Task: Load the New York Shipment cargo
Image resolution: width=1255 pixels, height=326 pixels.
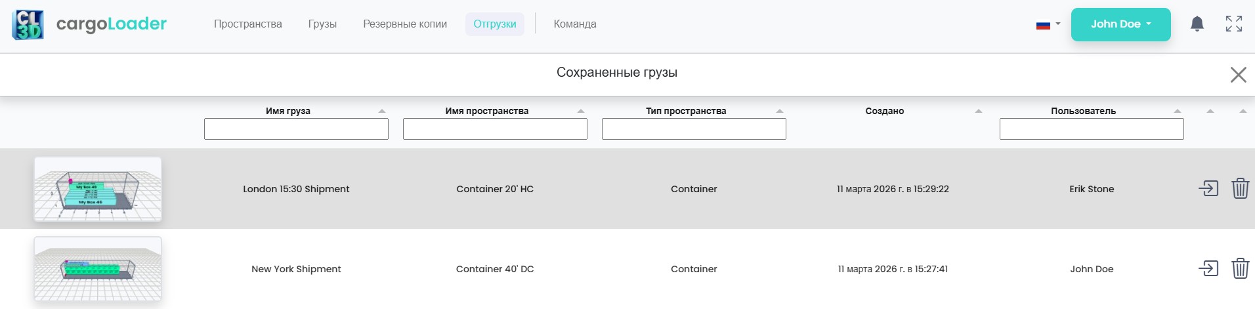Action: (x=1208, y=269)
